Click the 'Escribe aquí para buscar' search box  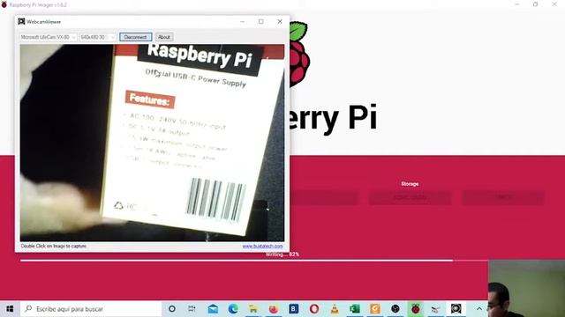click(x=91, y=309)
